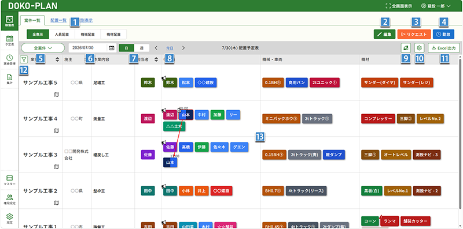Click the megaphone icon in サンプル工事2 row

(x=164, y=186)
